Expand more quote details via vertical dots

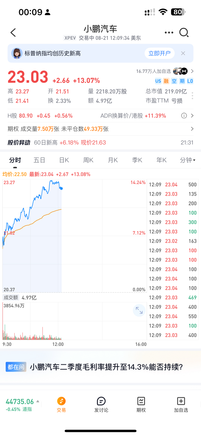[192, 96]
